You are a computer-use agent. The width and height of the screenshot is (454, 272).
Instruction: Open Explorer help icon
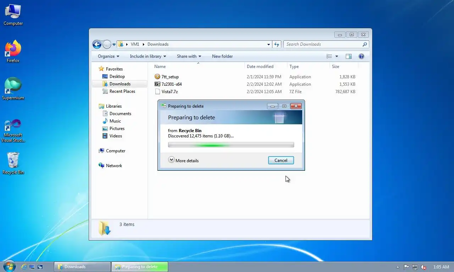[361, 56]
